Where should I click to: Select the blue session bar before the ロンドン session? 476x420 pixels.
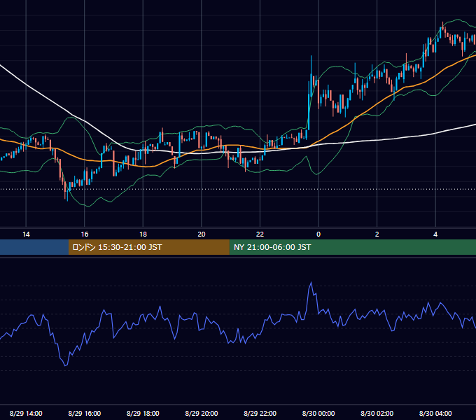(34, 247)
